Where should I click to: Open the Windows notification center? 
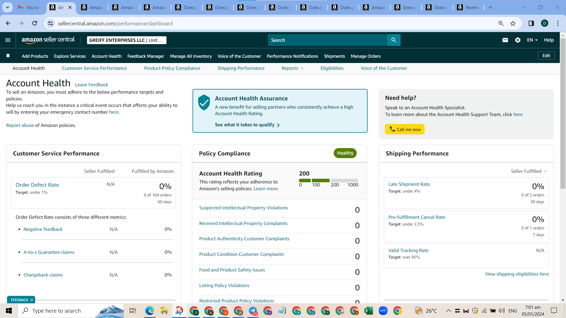point(554,311)
